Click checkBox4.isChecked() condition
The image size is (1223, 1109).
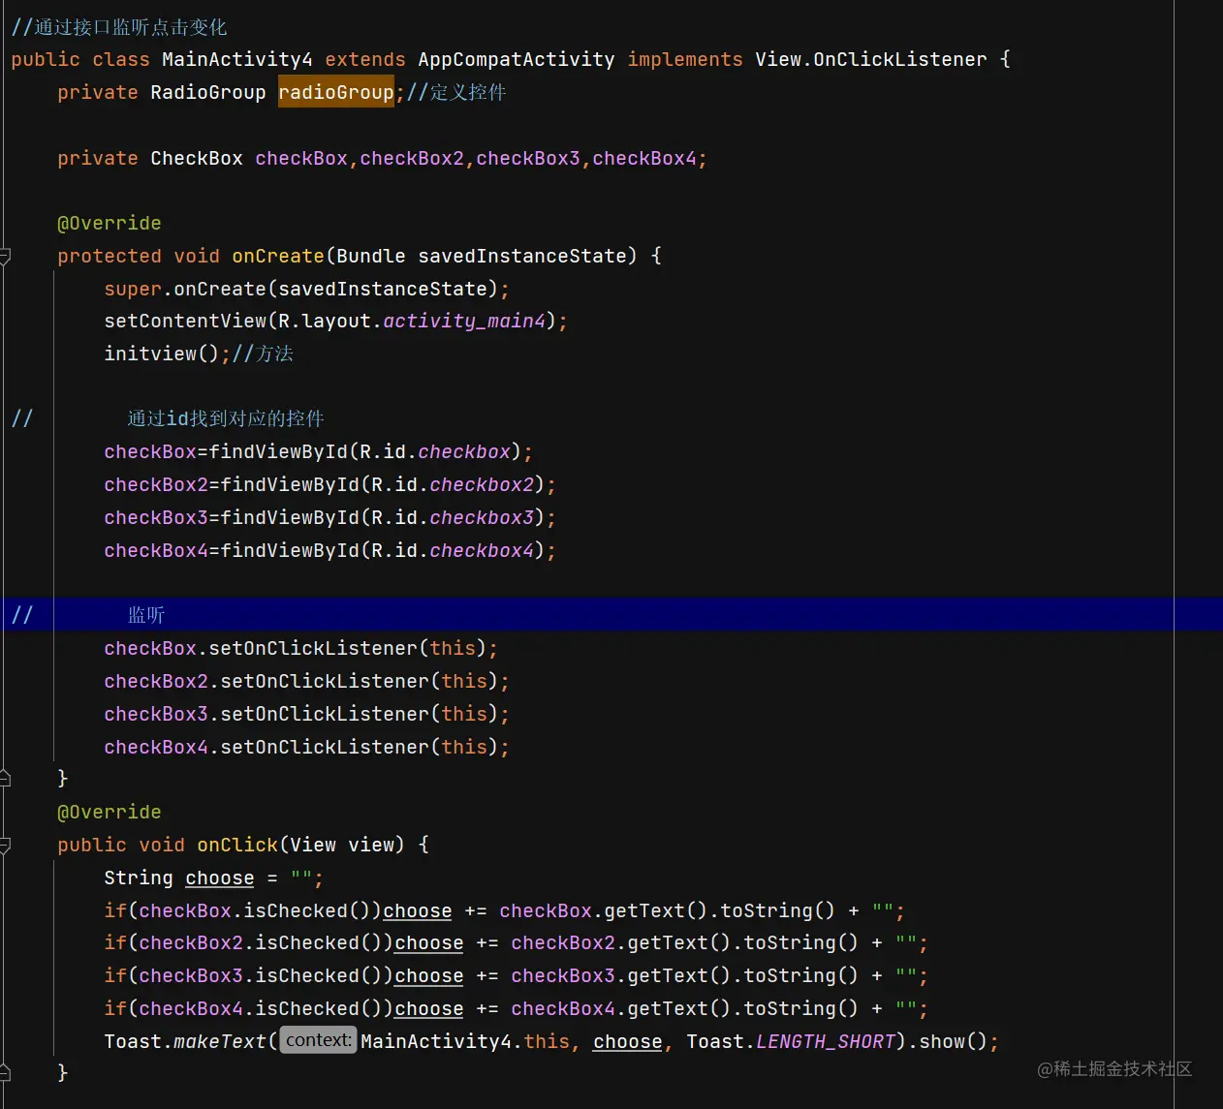(261, 1008)
